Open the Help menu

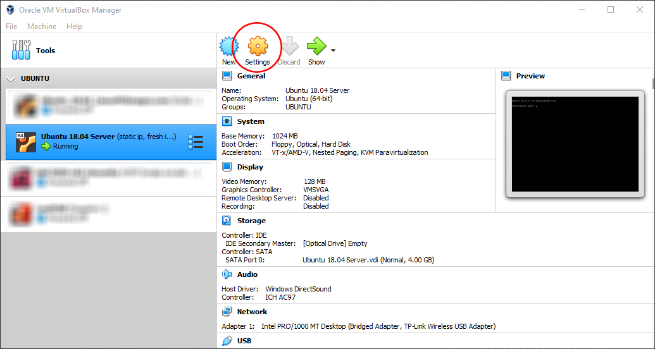coord(74,27)
